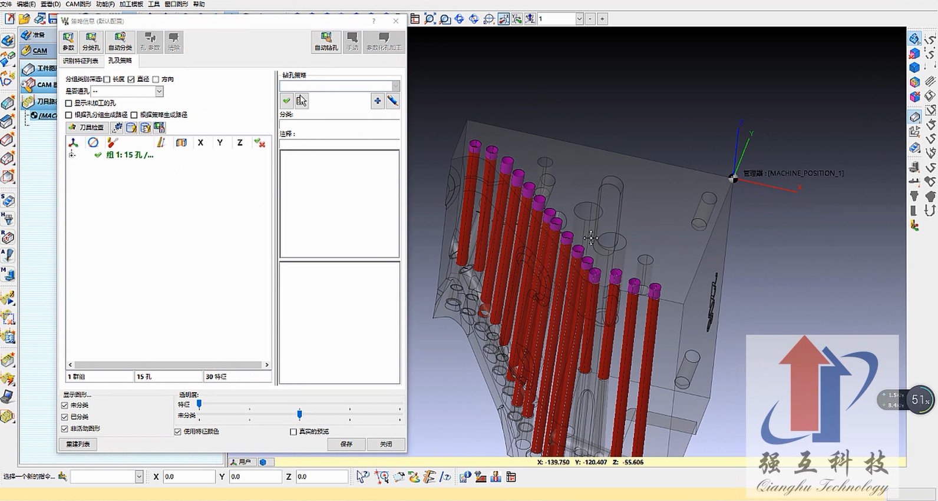This screenshot has width=938, height=501.
Task: Toggle the 长度 length filter checkbox
Action: click(x=107, y=79)
